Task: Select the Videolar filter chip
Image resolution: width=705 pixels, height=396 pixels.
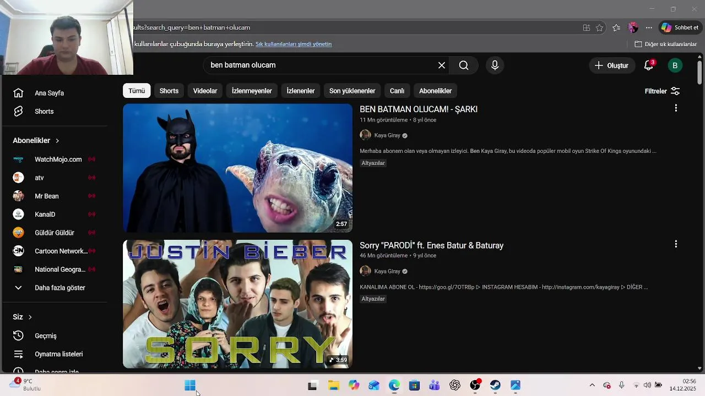Action: point(205,91)
